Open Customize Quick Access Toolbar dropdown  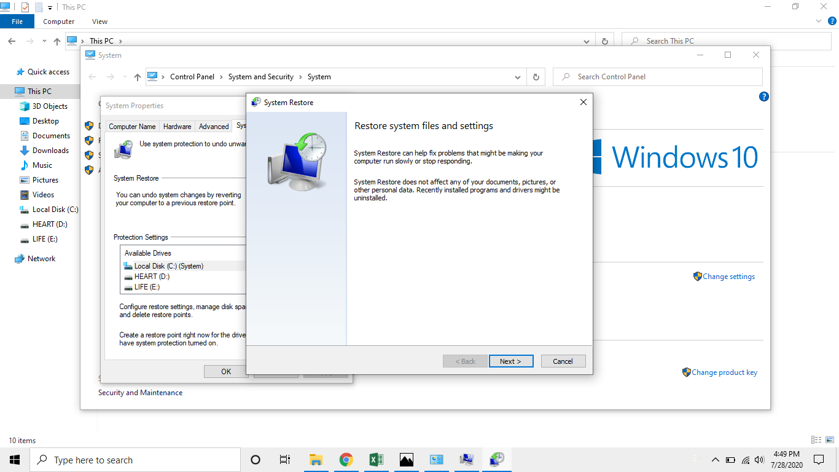point(50,8)
